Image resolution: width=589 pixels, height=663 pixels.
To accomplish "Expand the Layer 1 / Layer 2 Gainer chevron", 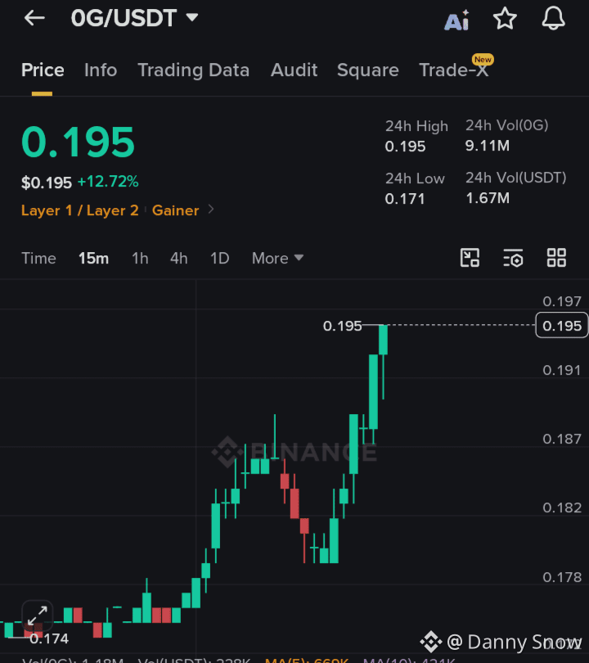I will (211, 210).
